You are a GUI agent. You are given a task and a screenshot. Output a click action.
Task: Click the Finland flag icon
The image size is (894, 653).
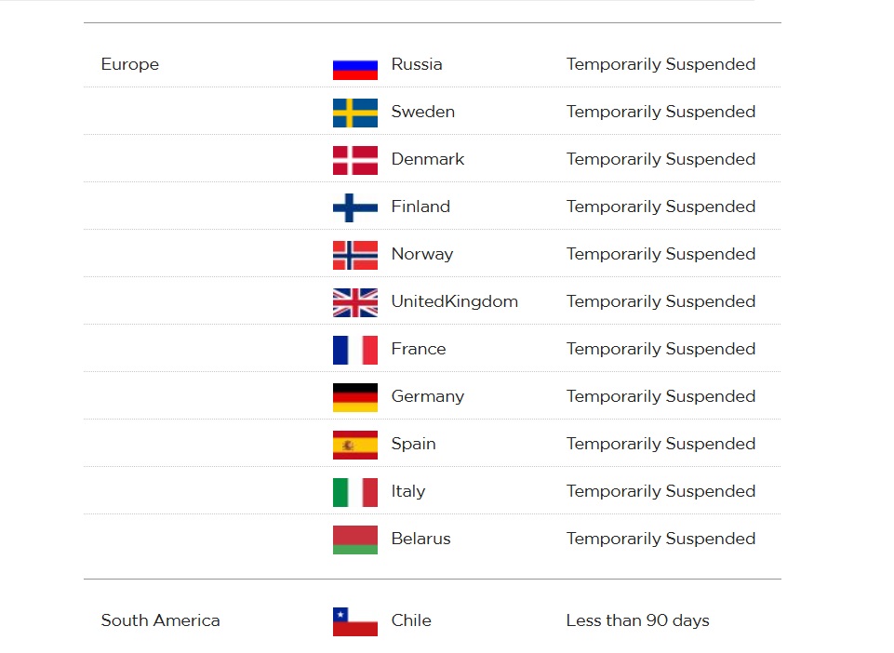355,207
